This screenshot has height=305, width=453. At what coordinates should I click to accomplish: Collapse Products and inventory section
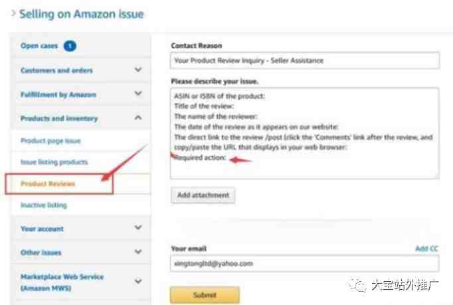tap(138, 117)
